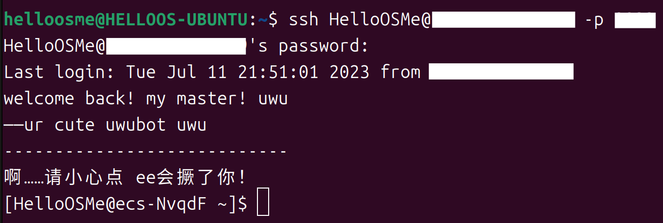Click the blue tilde in the local prompt

[263, 19]
